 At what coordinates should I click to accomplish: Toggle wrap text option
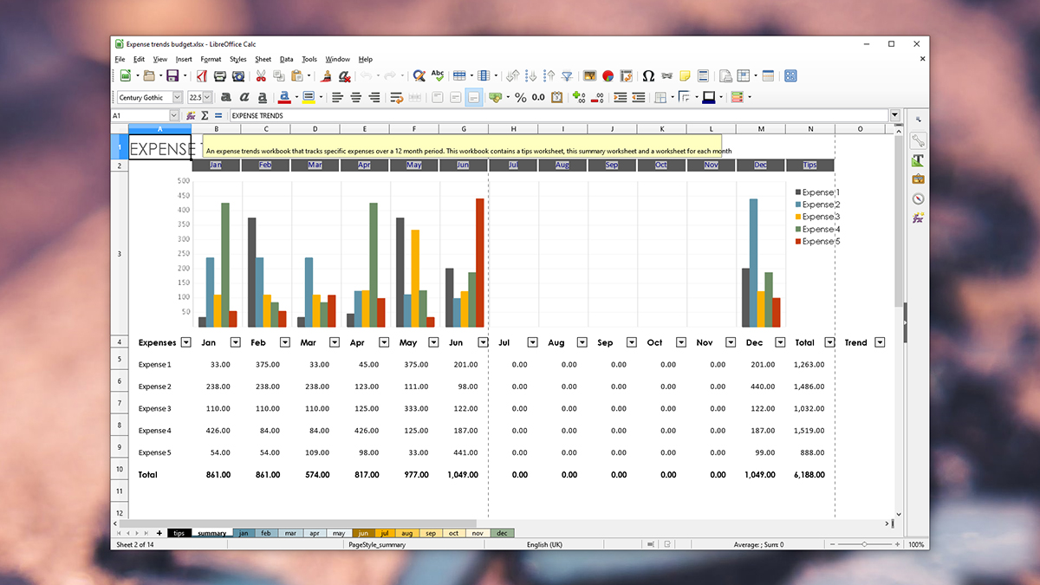point(396,98)
